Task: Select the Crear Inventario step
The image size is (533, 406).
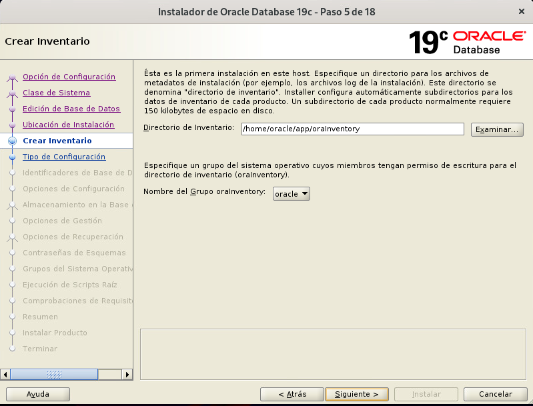Action: click(x=57, y=141)
